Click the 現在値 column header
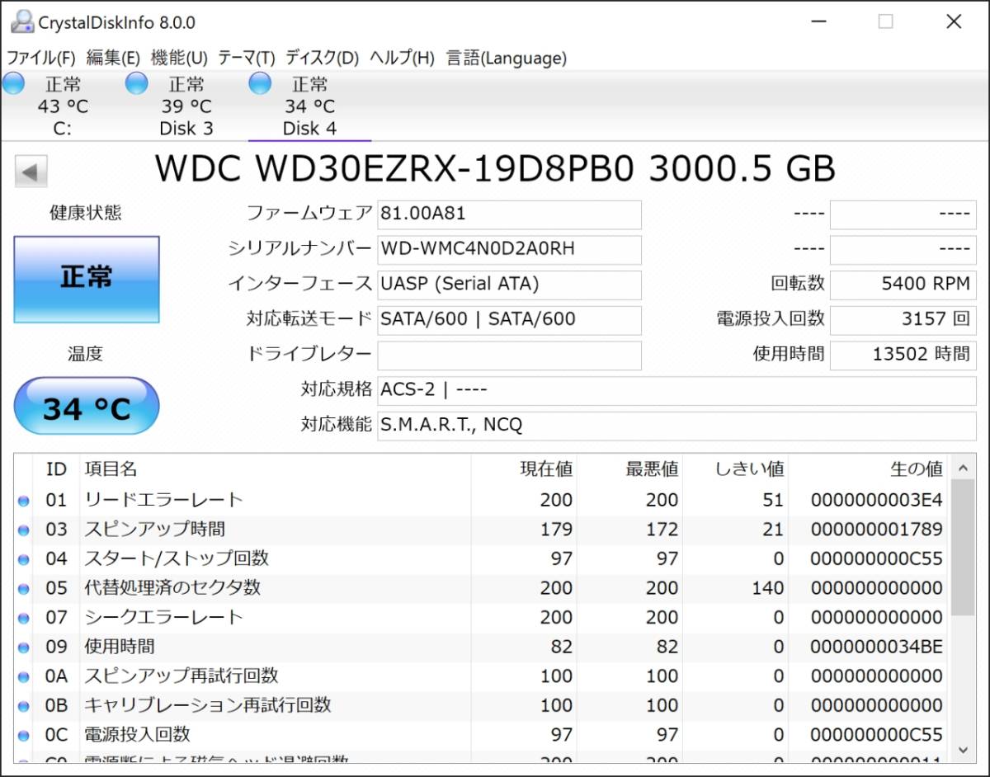990x777 pixels. tap(524, 469)
